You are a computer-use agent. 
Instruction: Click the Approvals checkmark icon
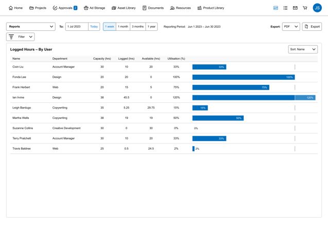pyautogui.click(x=55, y=8)
